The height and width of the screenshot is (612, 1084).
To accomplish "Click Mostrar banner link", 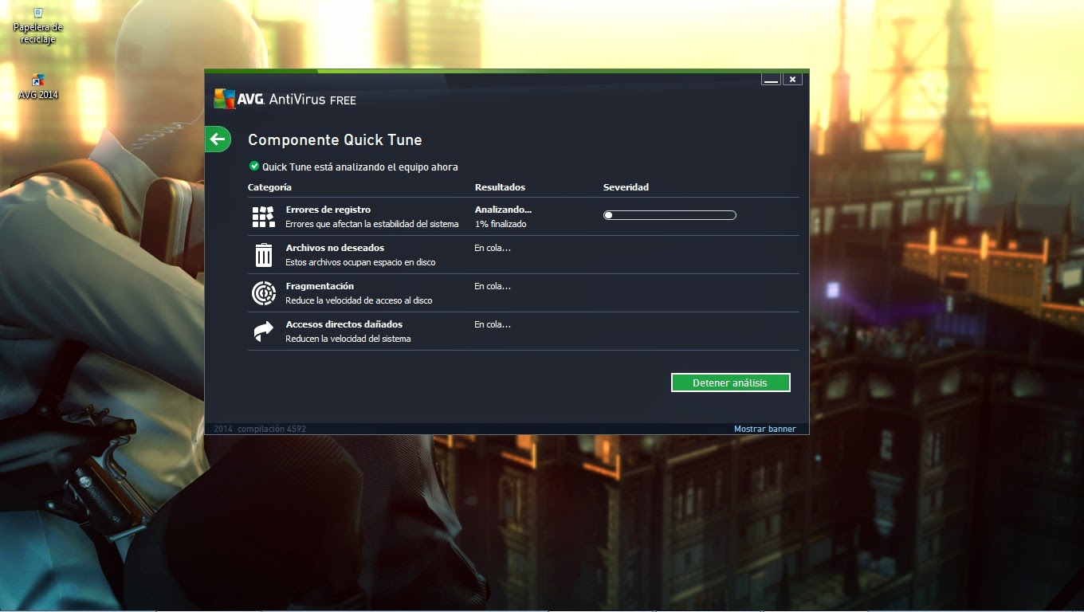I will [x=764, y=429].
